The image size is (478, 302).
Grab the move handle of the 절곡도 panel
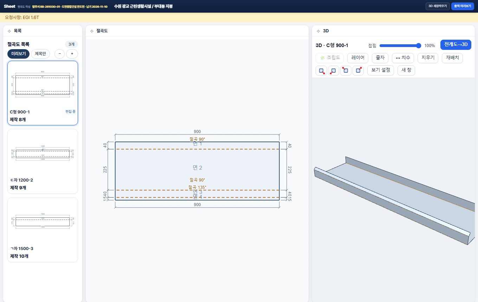click(x=91, y=31)
